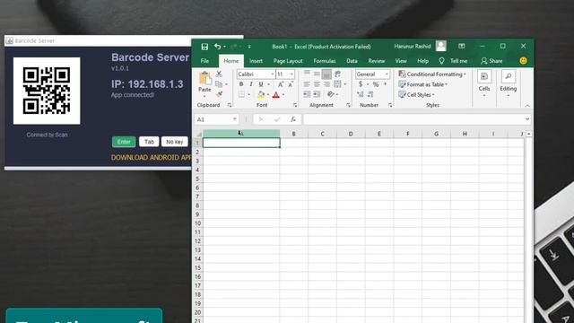Open the Calibri font name dropdown
This screenshot has height=323, width=574.
click(x=273, y=74)
